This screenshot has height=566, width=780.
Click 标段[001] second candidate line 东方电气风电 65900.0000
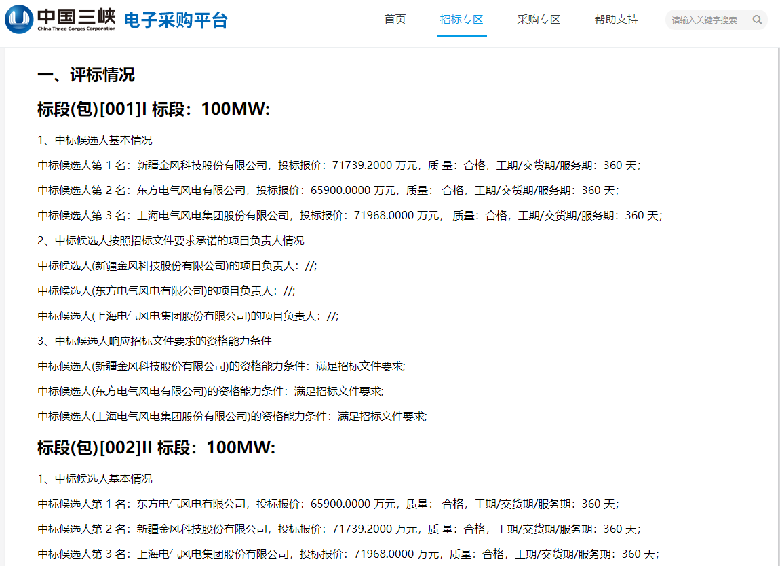click(328, 190)
